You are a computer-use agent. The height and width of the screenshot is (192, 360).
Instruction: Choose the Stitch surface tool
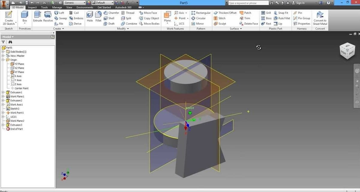pos(220,18)
